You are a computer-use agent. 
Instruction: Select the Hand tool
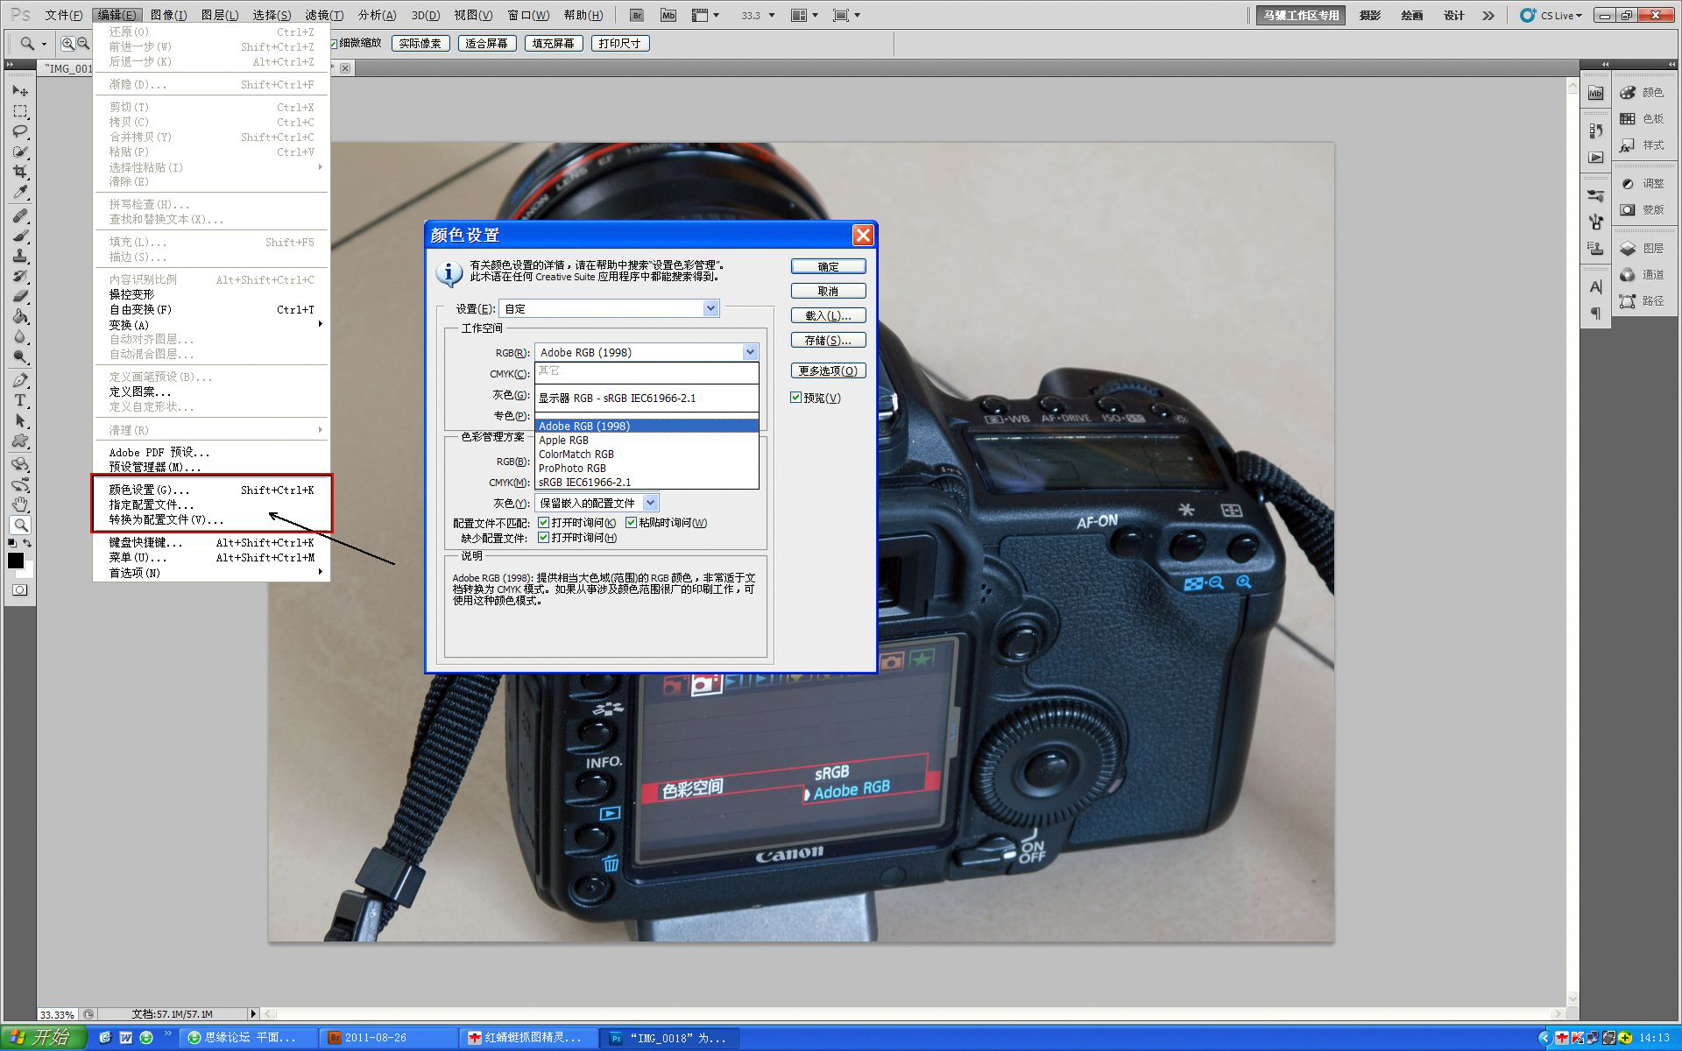coord(20,504)
